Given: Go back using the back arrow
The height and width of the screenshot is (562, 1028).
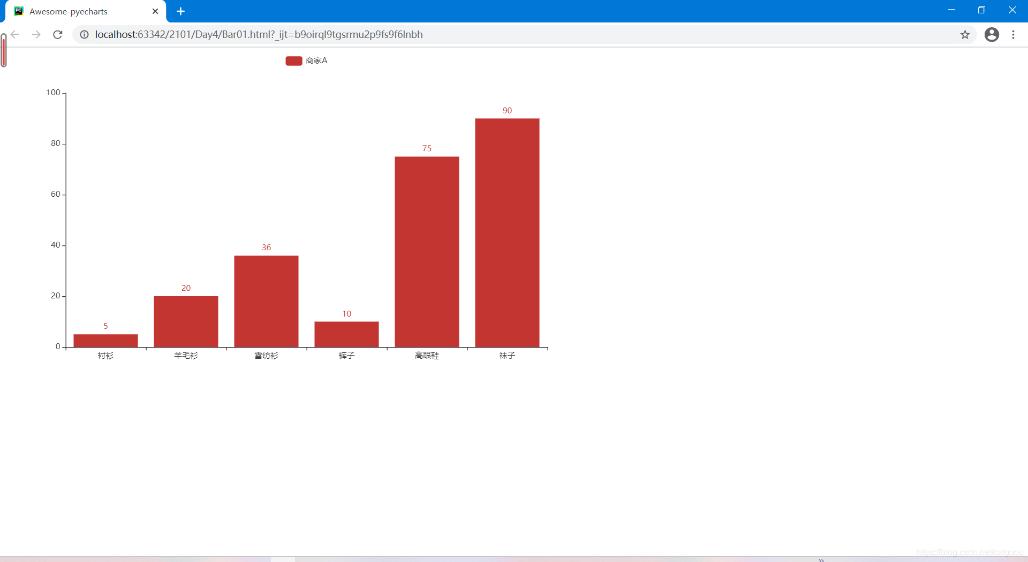Looking at the screenshot, I should click(15, 35).
